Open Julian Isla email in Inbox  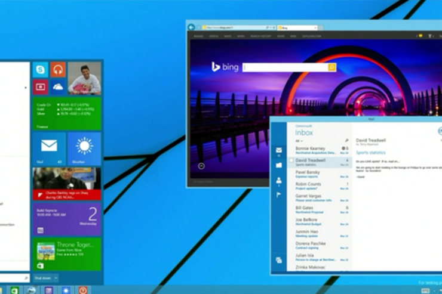pos(320,257)
